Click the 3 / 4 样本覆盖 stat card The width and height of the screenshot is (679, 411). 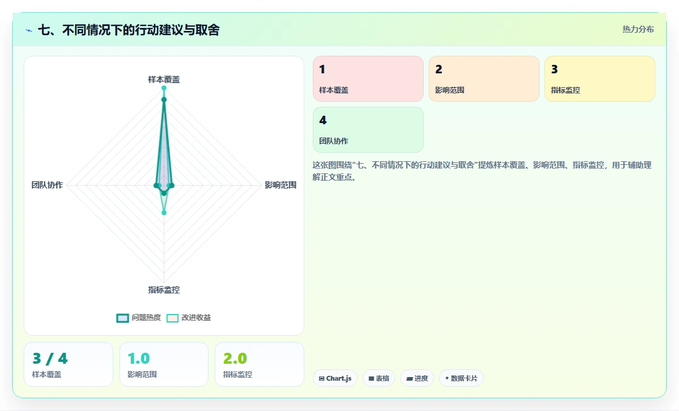[69, 364]
